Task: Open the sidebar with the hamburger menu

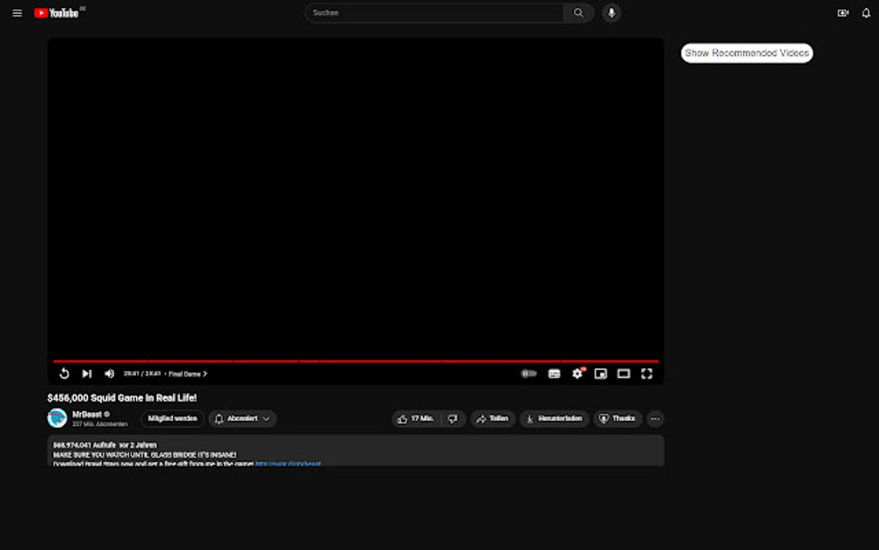Action: pyautogui.click(x=16, y=13)
